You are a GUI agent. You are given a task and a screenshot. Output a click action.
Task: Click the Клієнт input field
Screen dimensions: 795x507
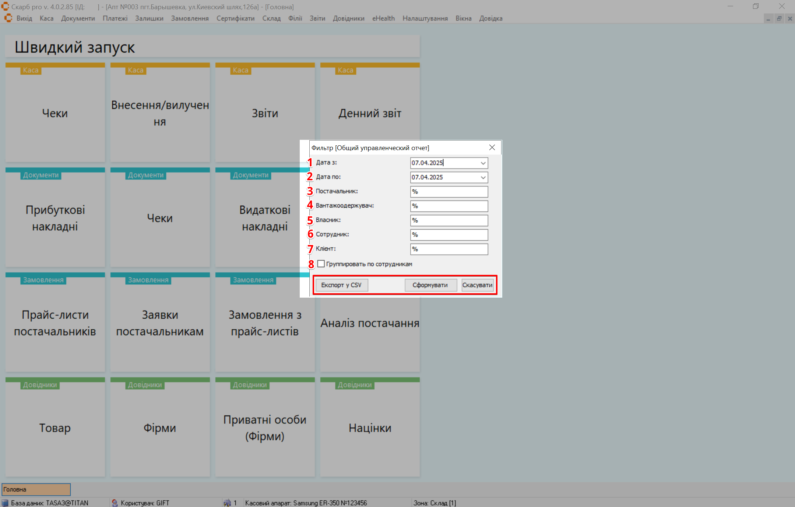[449, 249]
